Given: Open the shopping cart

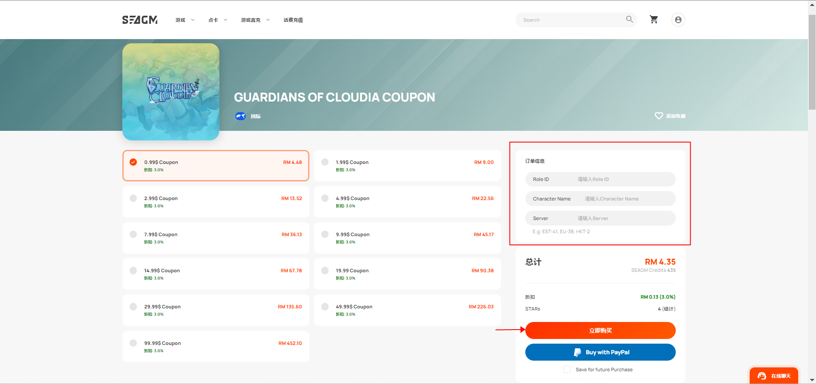Looking at the screenshot, I should pyautogui.click(x=654, y=20).
